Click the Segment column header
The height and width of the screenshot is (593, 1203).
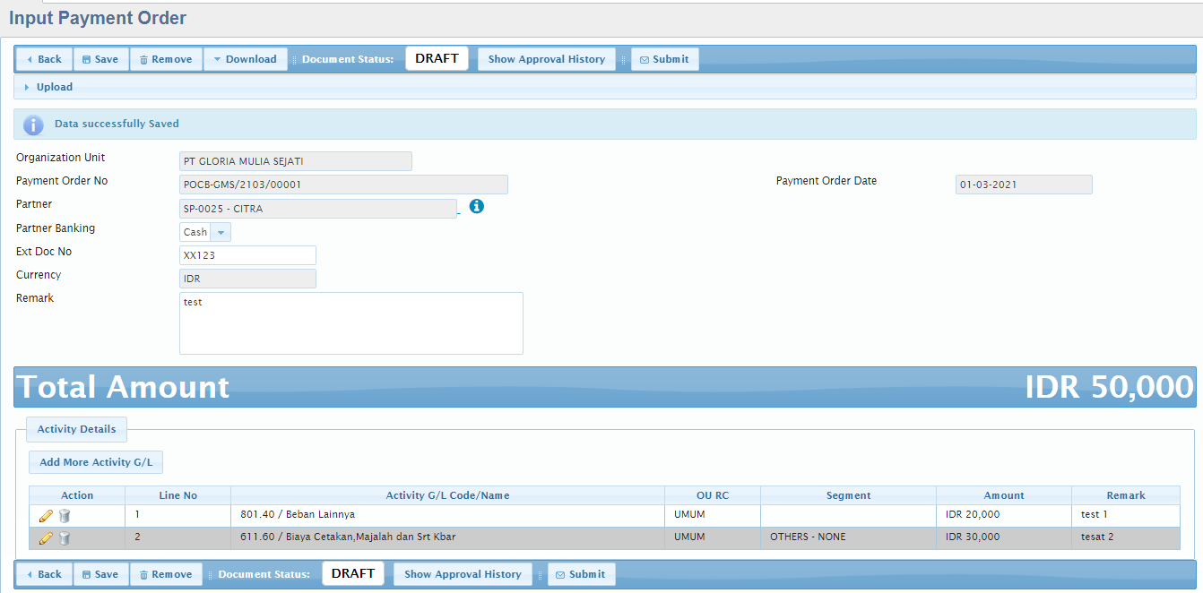848,495
